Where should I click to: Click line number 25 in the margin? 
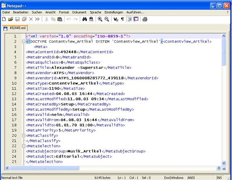(14, 162)
